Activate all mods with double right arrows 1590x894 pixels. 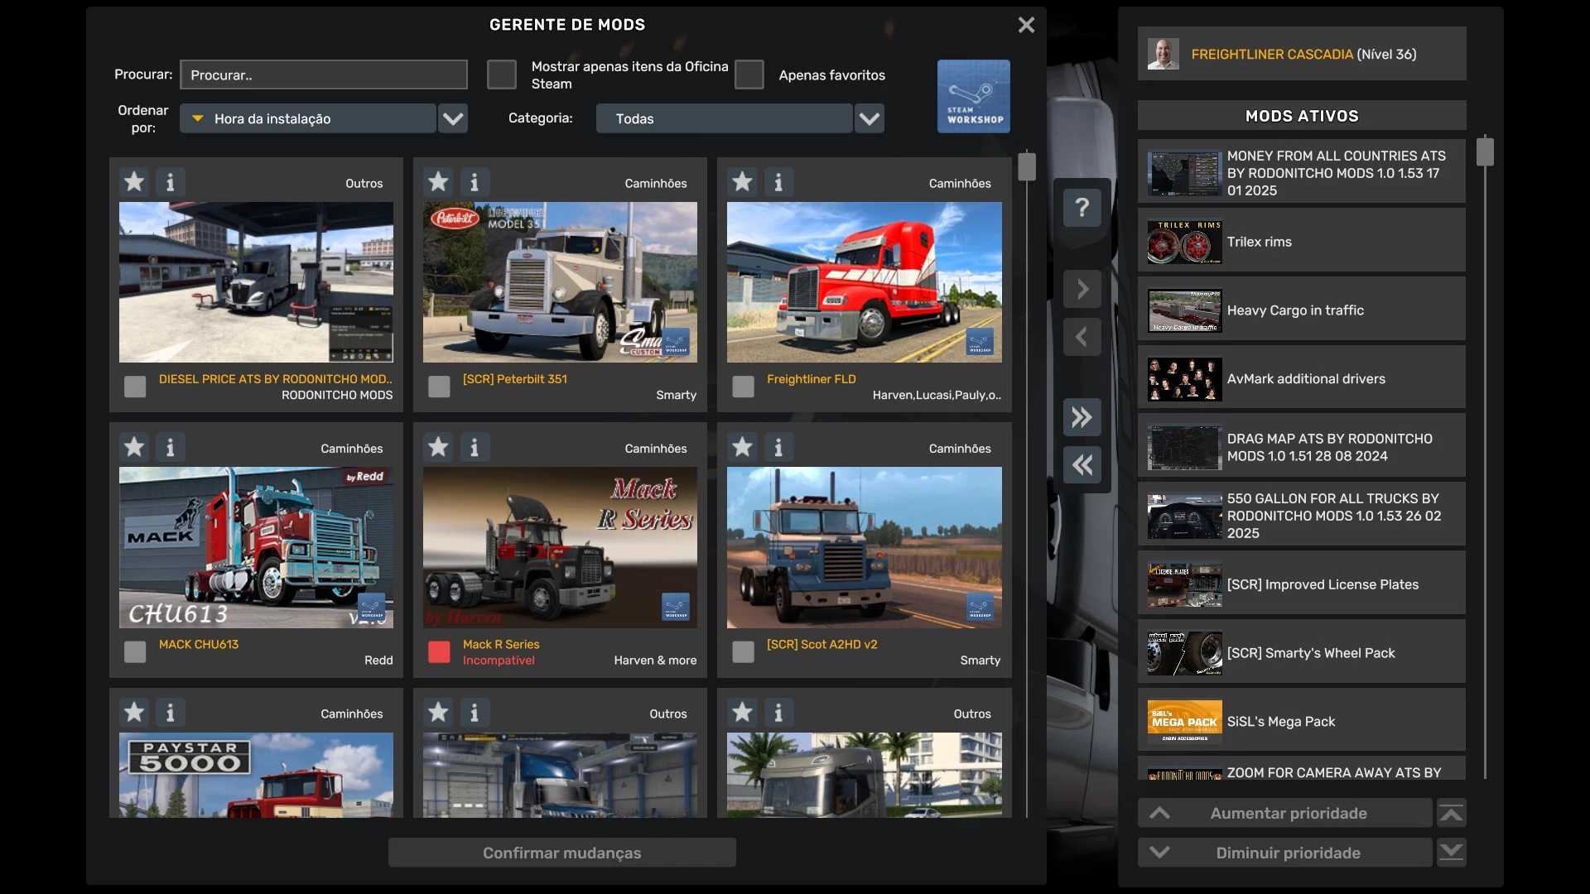(x=1082, y=417)
